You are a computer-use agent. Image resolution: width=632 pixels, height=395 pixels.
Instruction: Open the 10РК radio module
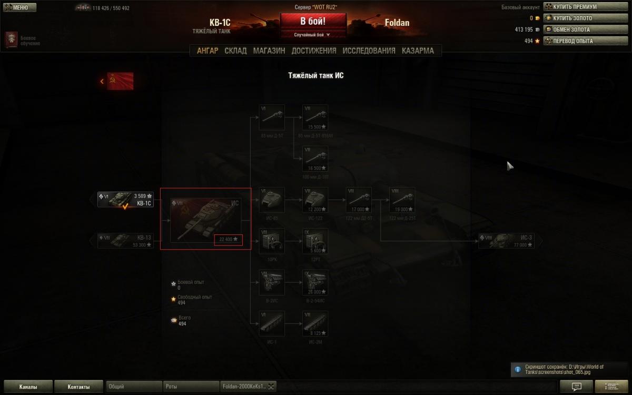point(272,241)
